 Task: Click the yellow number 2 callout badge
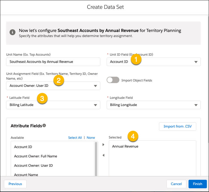click(59, 80)
